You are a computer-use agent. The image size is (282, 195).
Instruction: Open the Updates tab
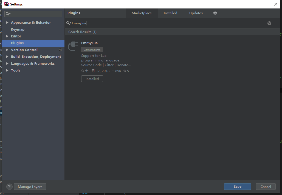pyautogui.click(x=196, y=13)
